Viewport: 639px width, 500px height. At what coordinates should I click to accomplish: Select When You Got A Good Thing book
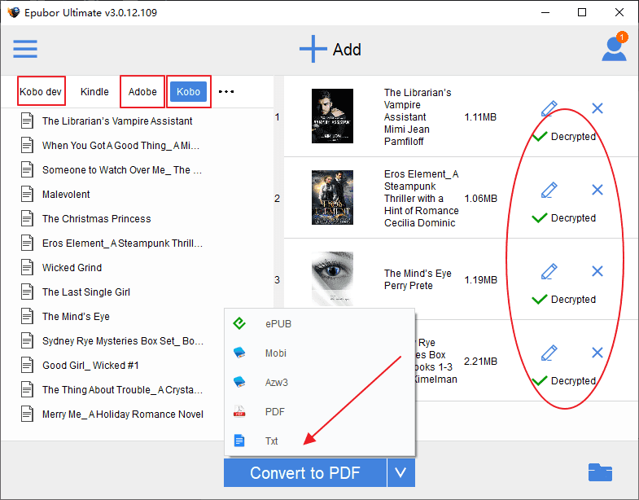coord(121,146)
